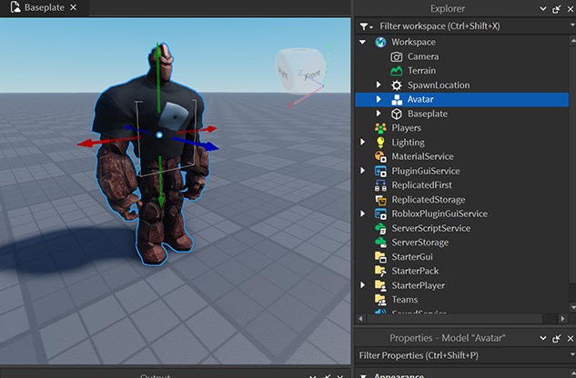Click Explorer vertical scrollbar down arrow
Viewport: 576px width, 378px height.
572,307
